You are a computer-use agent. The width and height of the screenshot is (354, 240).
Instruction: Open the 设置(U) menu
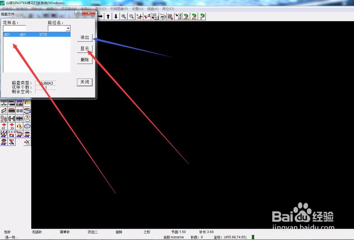[x=137, y=9]
